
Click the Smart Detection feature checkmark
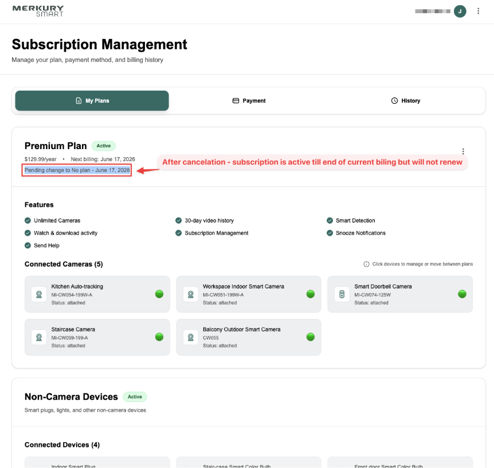[330, 220]
